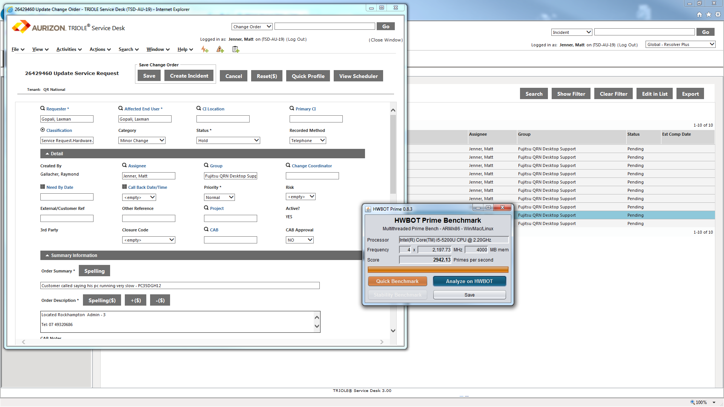Open the Incident search type dropdown in background window
Image resolution: width=724 pixels, height=407 pixels.
tap(572, 32)
